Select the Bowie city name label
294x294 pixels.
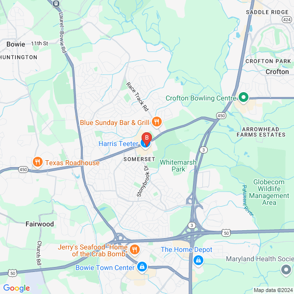coord(16,44)
